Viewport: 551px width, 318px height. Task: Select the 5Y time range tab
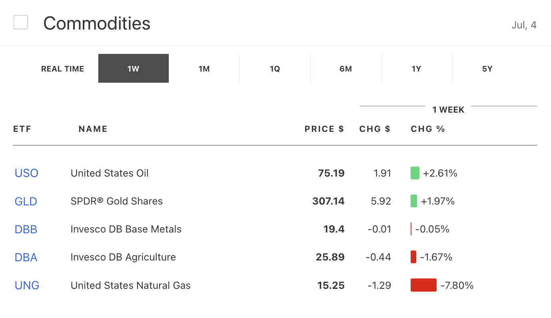click(x=487, y=69)
